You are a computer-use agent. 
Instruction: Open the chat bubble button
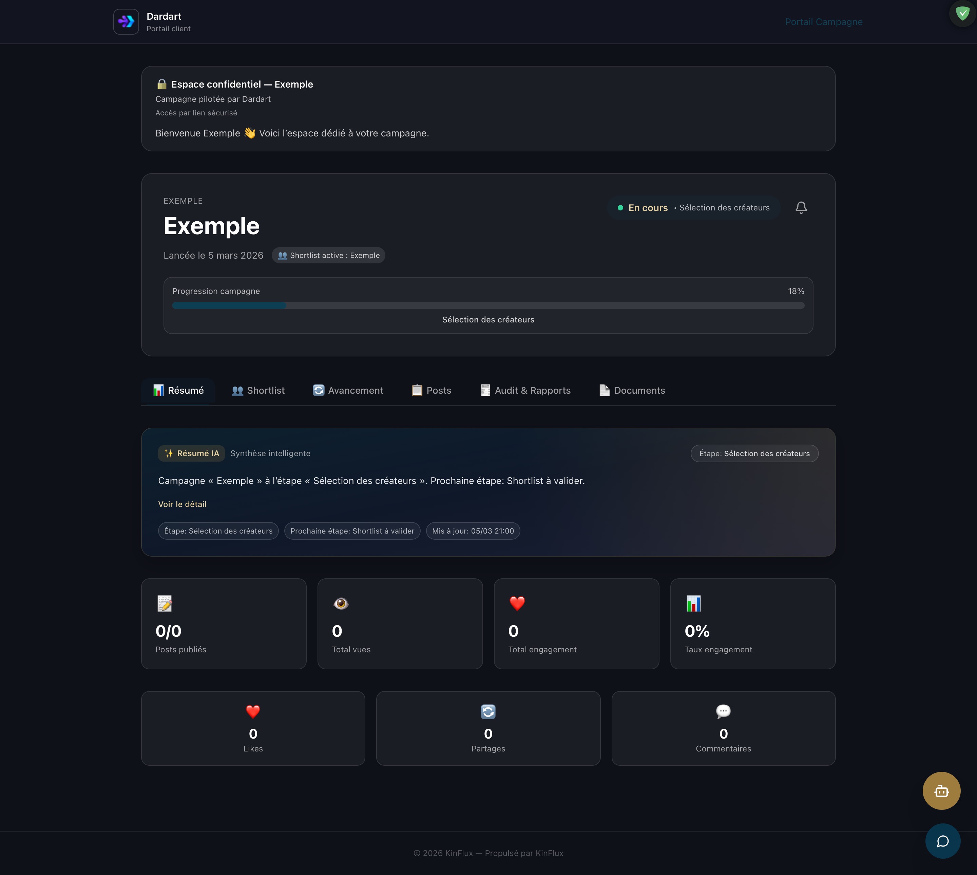tap(942, 841)
